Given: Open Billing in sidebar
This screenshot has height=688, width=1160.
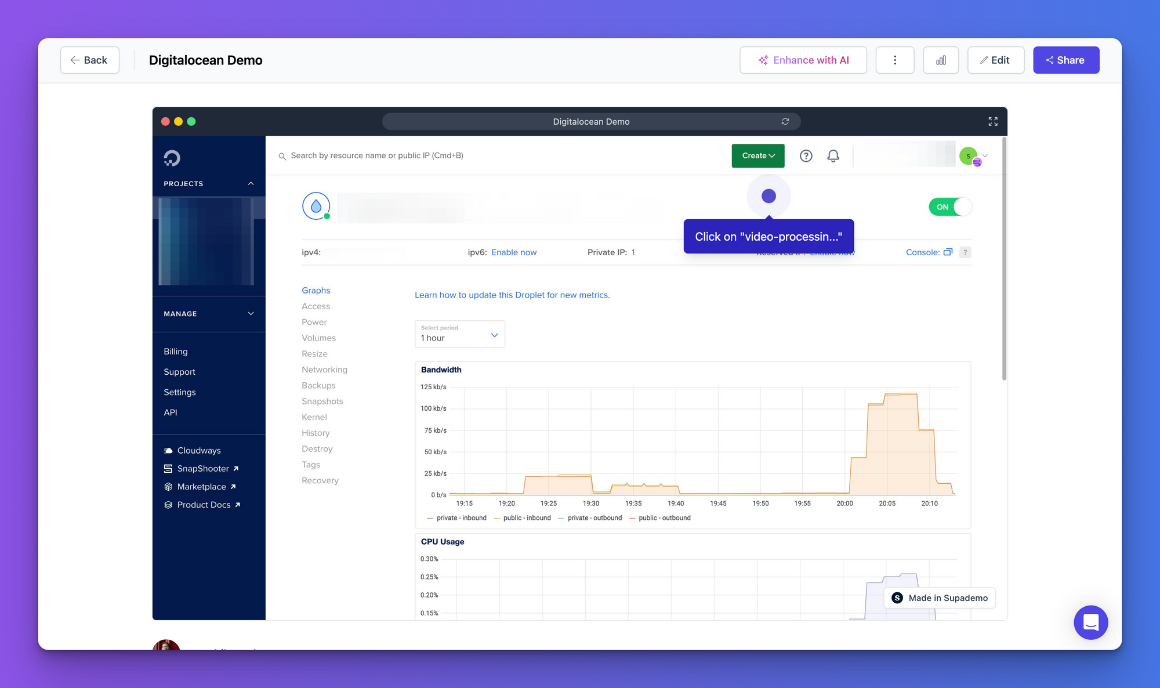Looking at the screenshot, I should pyautogui.click(x=176, y=352).
